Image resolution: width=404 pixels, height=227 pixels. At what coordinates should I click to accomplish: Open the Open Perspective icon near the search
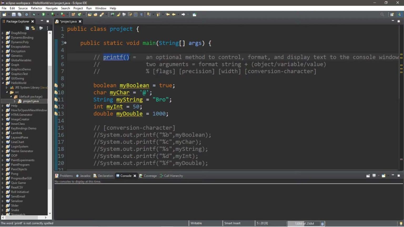[x=392, y=14]
